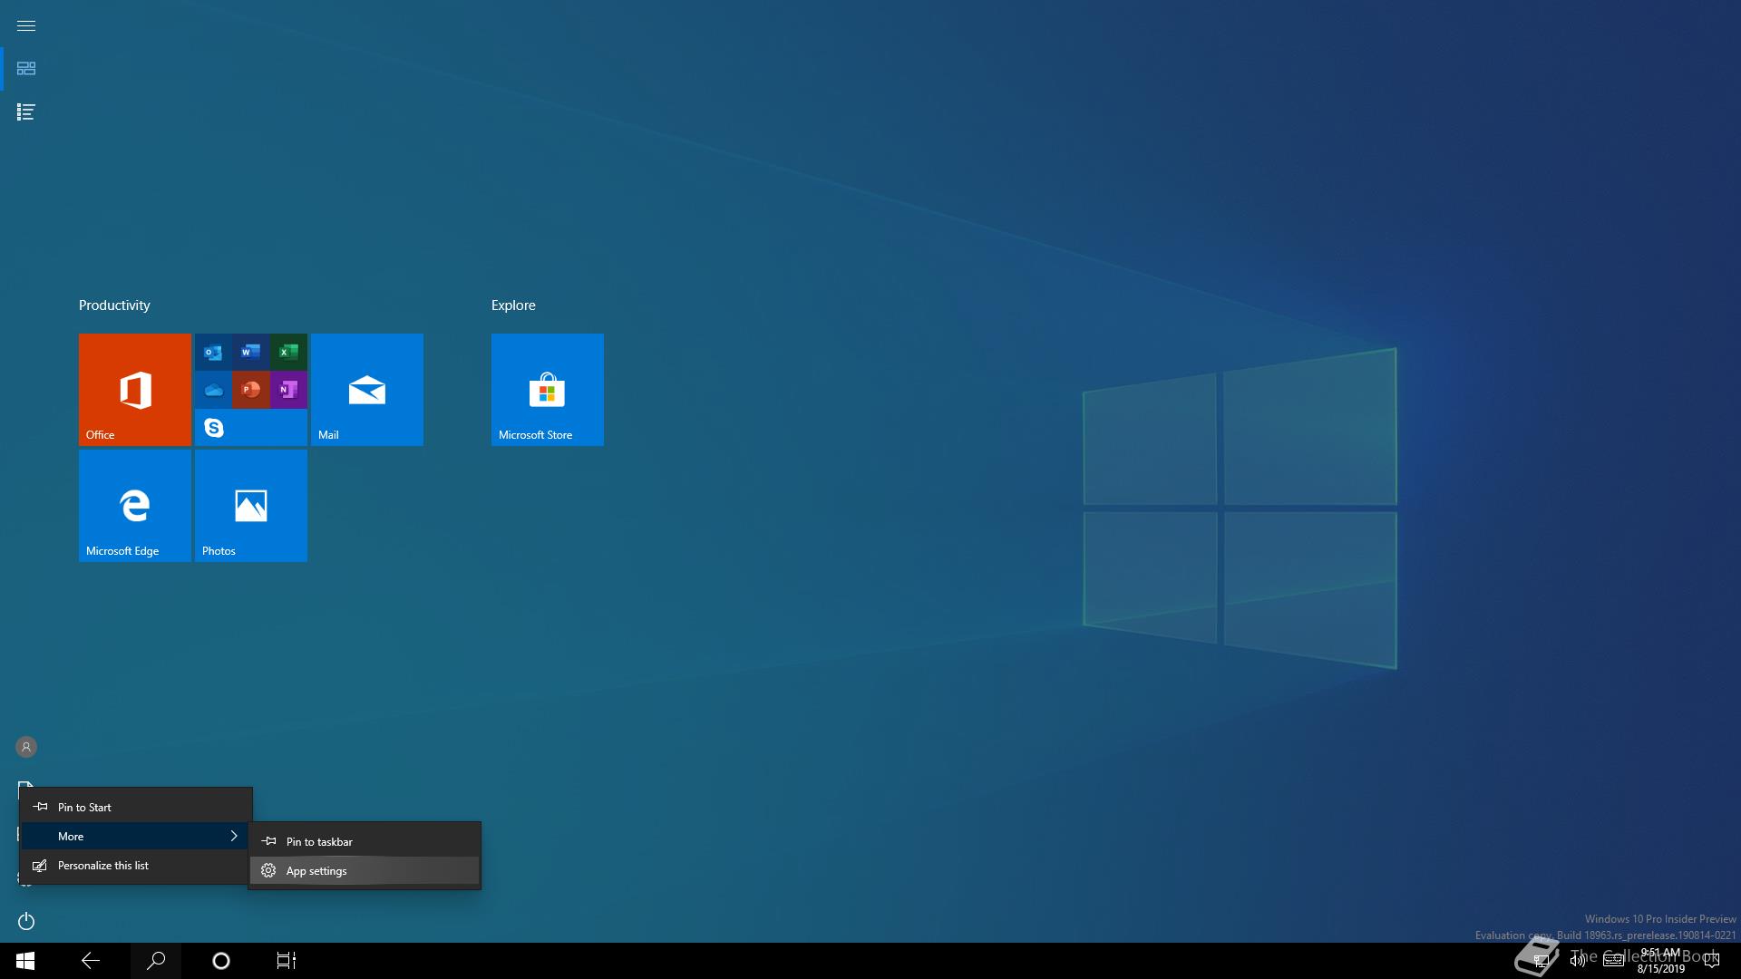Open App settings from the submenu

tap(365, 870)
